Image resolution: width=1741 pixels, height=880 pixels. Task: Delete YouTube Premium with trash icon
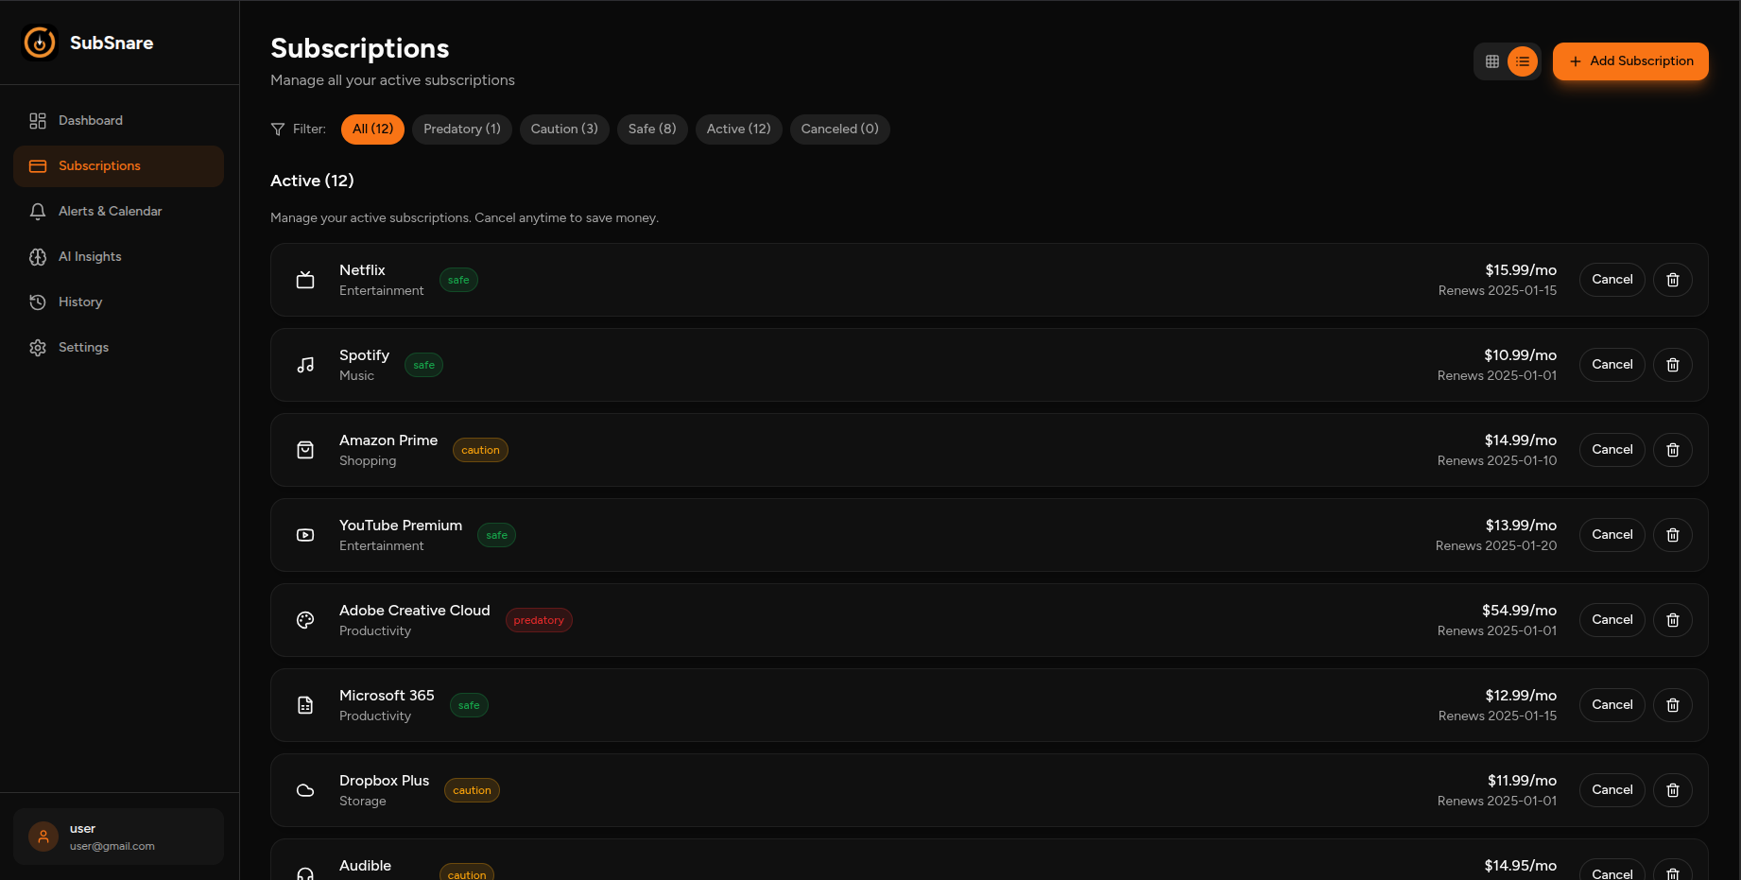pos(1673,535)
